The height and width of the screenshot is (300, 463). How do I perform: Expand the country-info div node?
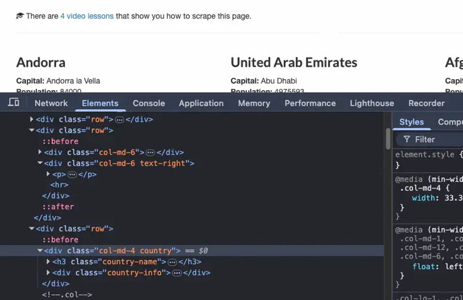[x=48, y=273]
